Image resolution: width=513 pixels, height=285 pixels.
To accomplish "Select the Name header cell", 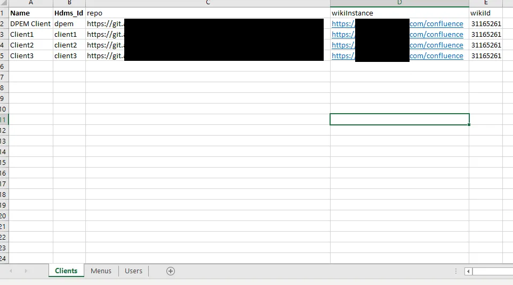I will [x=31, y=13].
